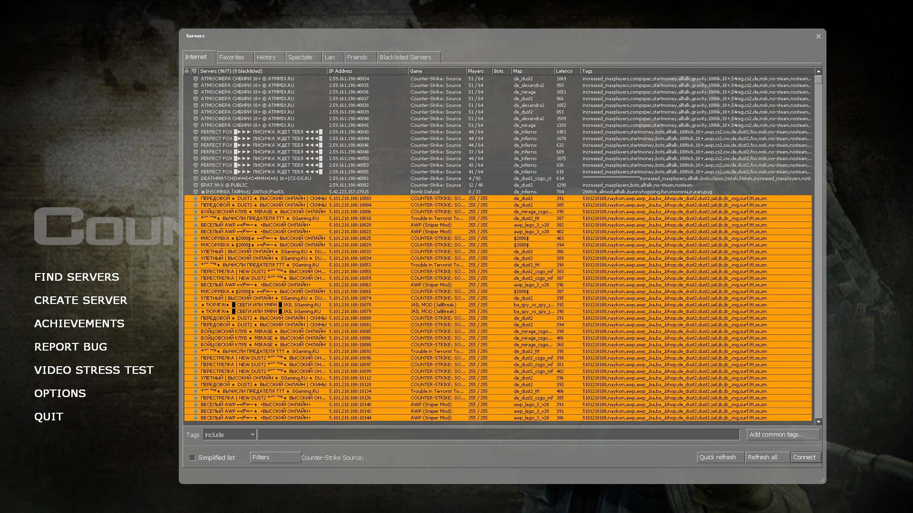Open the Blacklisted Servers tab
The height and width of the screenshot is (513, 913).
pos(405,57)
